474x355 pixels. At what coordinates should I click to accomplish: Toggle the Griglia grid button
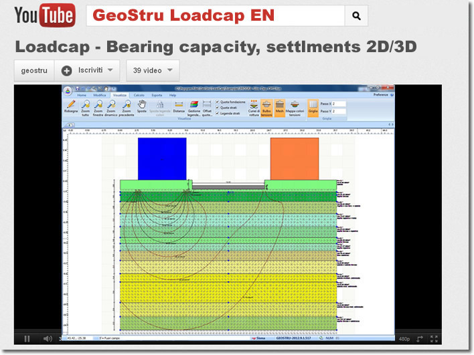click(x=313, y=108)
